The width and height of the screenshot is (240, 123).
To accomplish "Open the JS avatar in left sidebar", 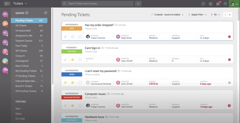I will coord(5,52).
